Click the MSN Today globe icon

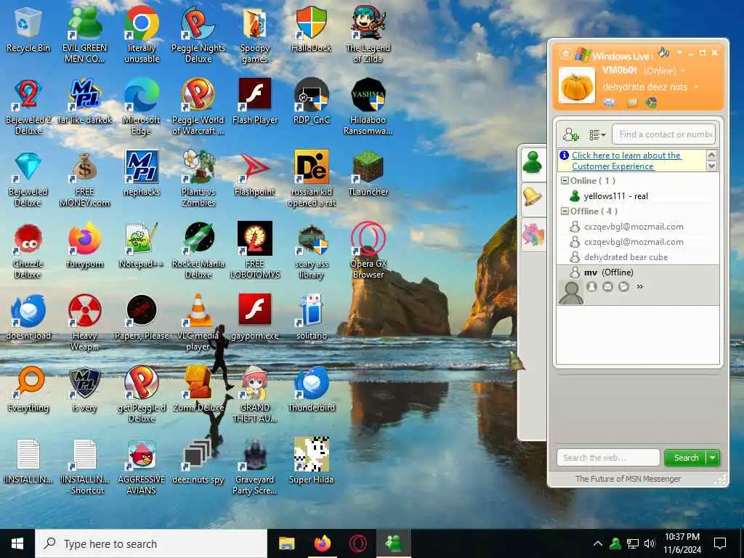[x=651, y=102]
